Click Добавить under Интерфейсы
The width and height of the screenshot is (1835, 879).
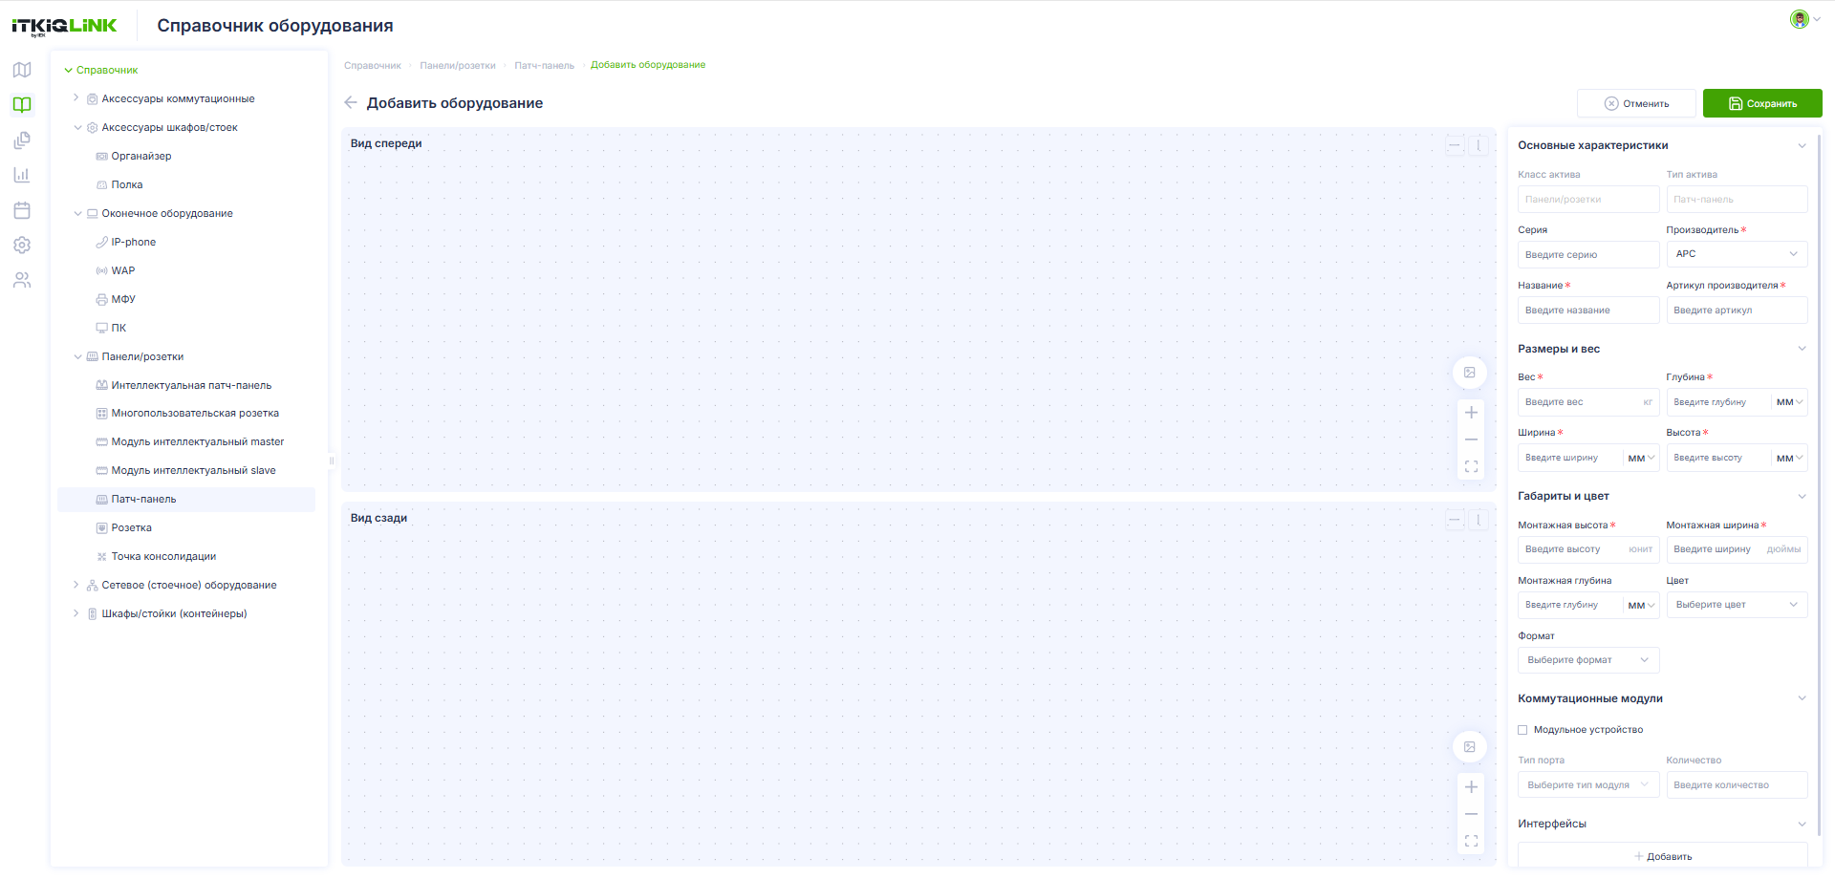pos(1663,856)
